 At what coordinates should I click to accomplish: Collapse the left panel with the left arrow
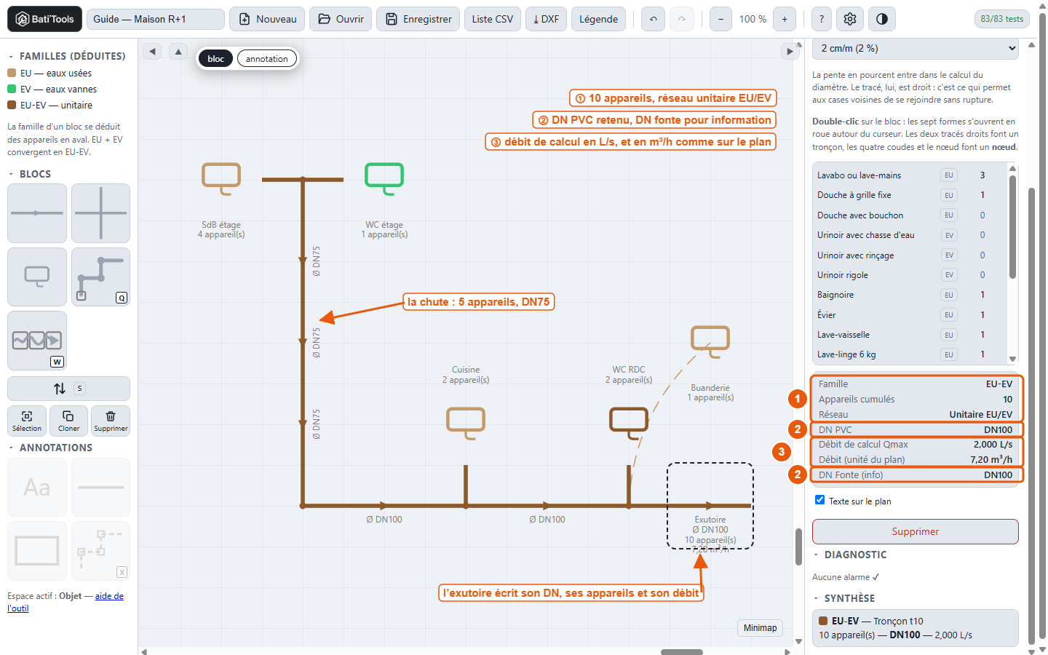click(x=152, y=51)
